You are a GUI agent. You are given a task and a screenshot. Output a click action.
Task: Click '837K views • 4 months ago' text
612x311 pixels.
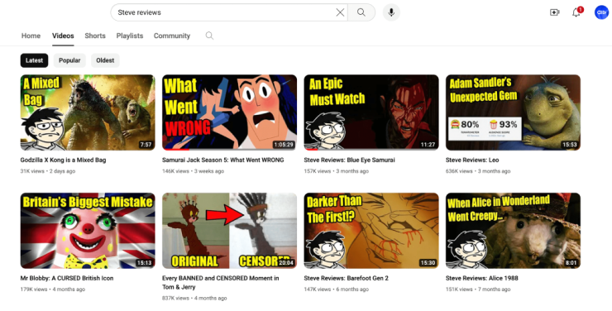pyautogui.click(x=194, y=298)
